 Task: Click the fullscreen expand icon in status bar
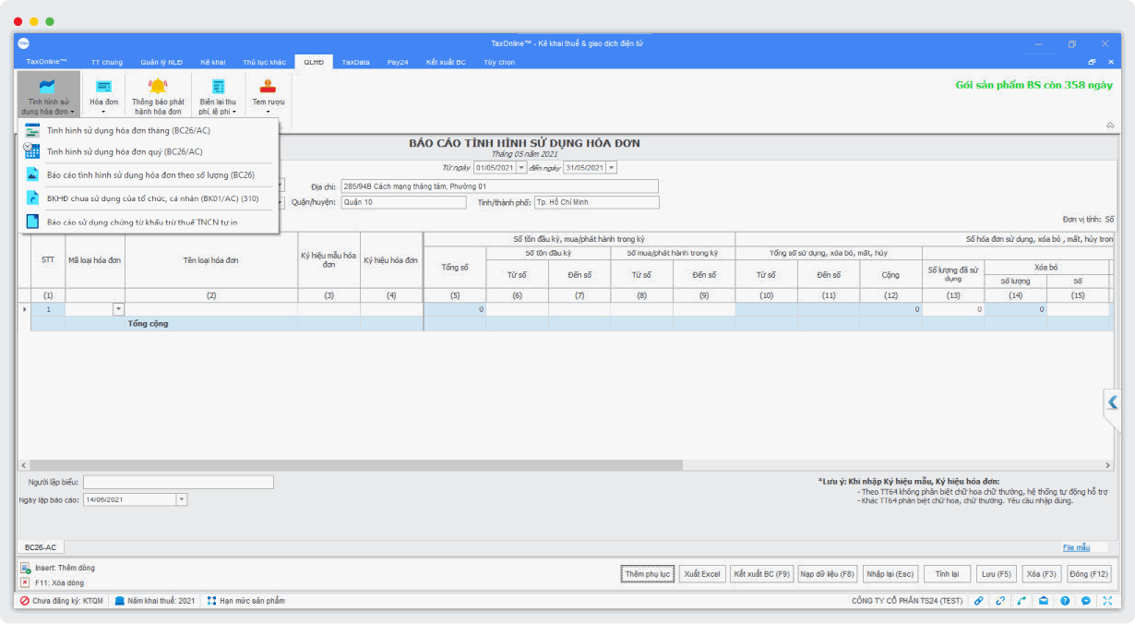(x=1107, y=601)
